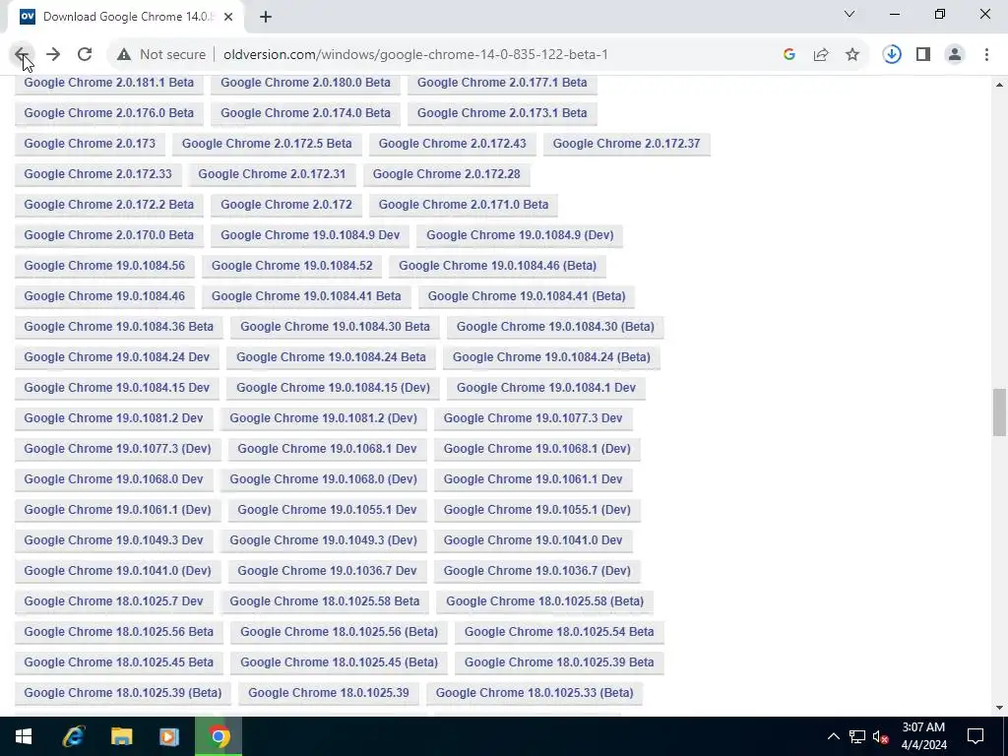
Task: Open Google Chrome 19.0.1084.9 (Dev) link
Action: pos(520,235)
